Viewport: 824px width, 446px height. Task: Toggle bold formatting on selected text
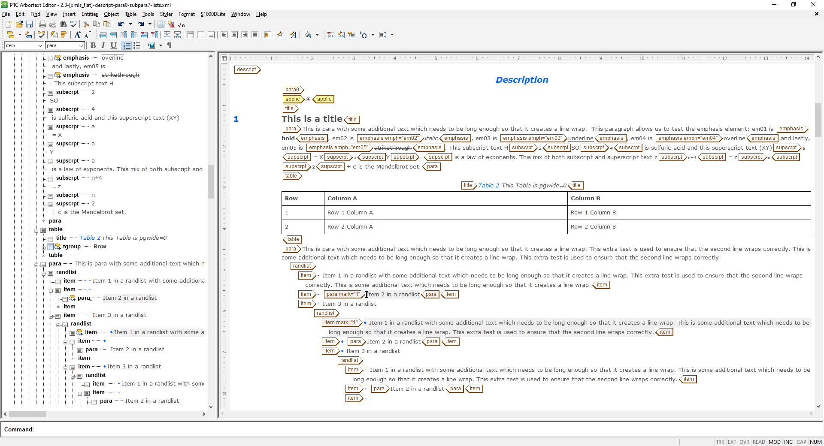(x=93, y=45)
